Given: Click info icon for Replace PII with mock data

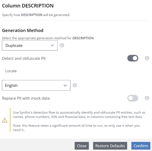Looking at the screenshot, I should (147, 98).
